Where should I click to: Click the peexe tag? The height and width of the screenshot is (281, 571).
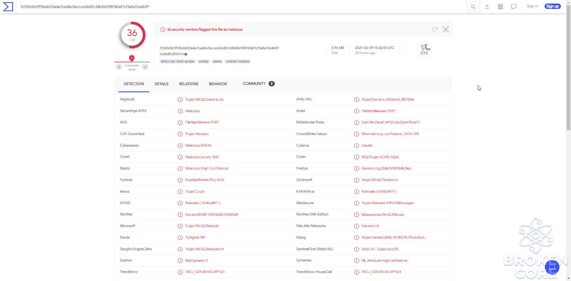click(x=217, y=61)
